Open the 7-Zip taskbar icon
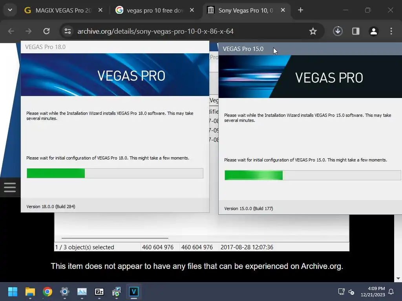Viewport: 402px width, 301px height. click(99, 292)
